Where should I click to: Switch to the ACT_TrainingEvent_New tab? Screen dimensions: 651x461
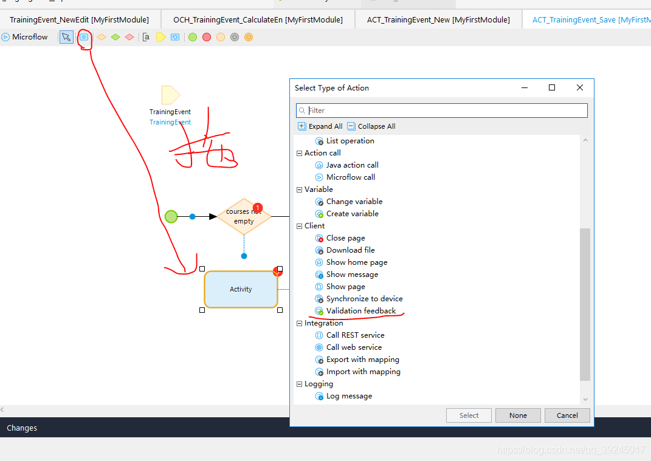pyautogui.click(x=438, y=19)
